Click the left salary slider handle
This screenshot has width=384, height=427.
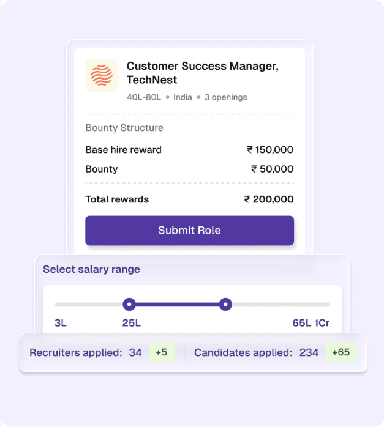tap(129, 304)
